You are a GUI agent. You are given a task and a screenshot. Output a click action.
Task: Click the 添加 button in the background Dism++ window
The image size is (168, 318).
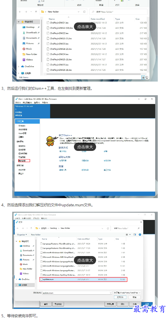pyautogui.click(x=122, y=304)
